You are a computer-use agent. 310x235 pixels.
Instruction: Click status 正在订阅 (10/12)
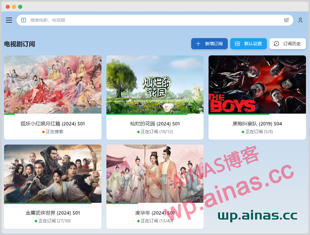157,132
